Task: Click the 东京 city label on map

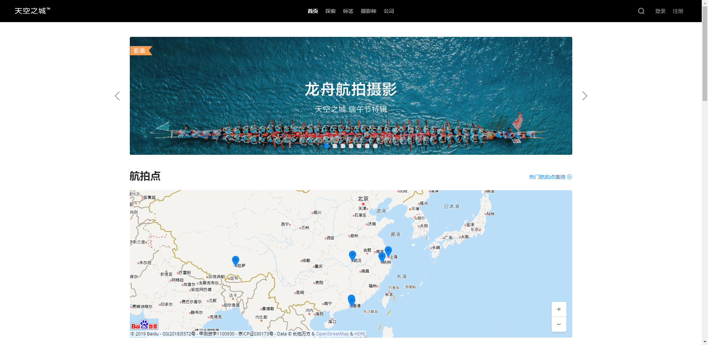Action: 475,229
